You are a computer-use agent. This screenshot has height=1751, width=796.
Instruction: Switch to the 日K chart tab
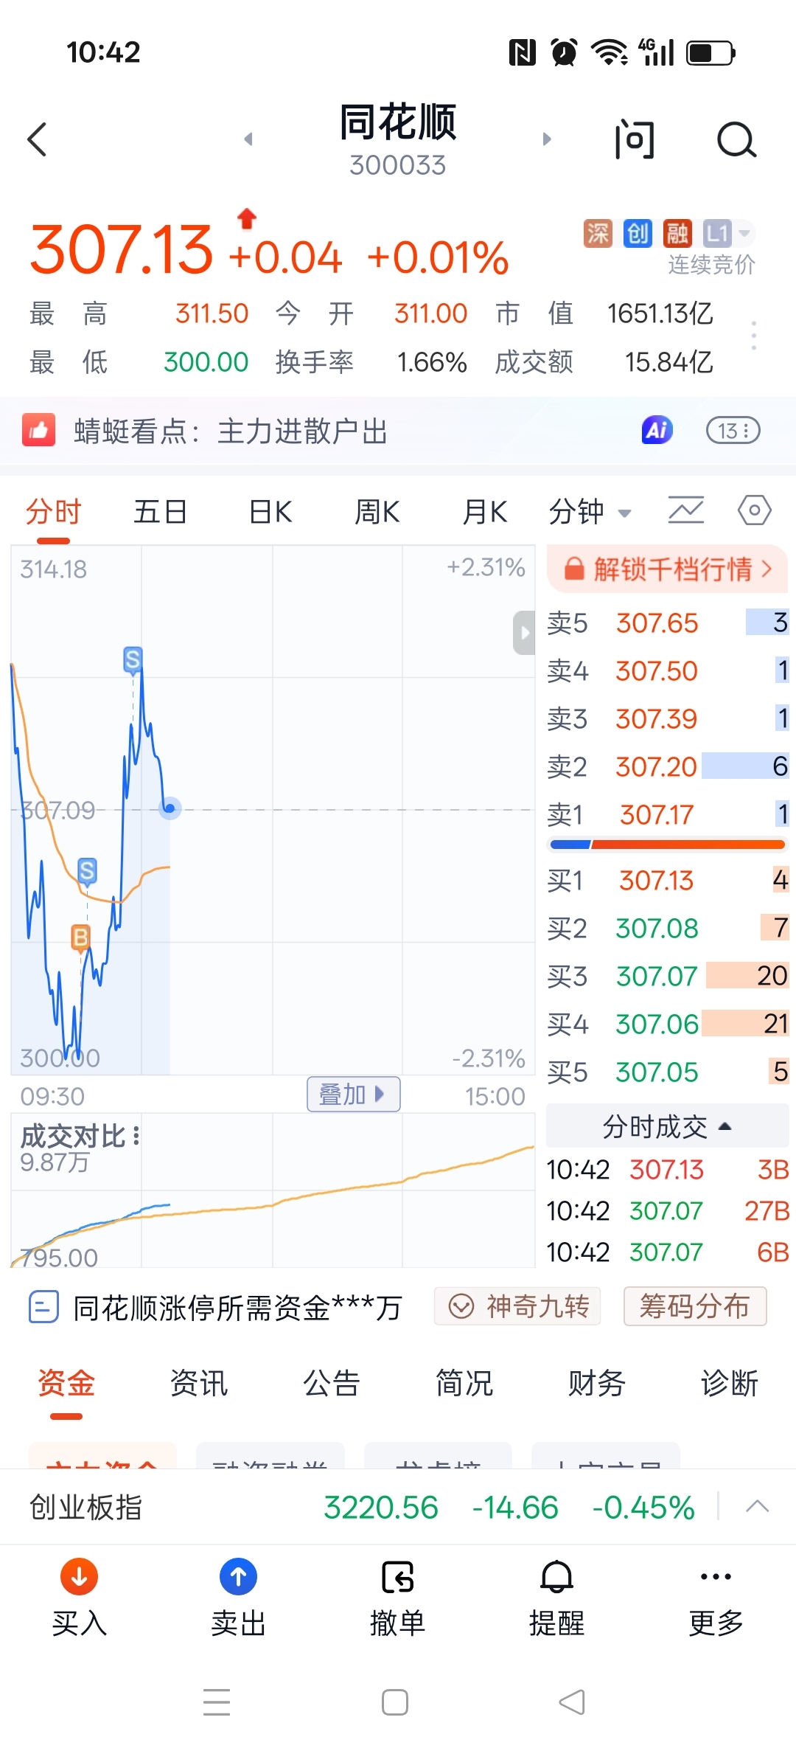pos(270,511)
